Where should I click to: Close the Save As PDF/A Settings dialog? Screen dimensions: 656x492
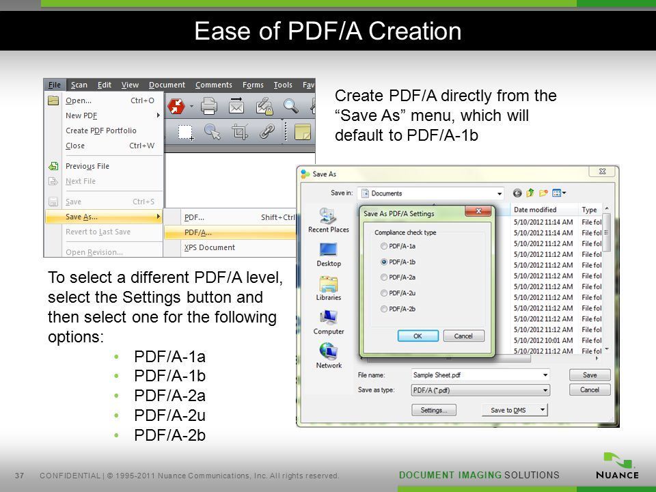(x=478, y=211)
